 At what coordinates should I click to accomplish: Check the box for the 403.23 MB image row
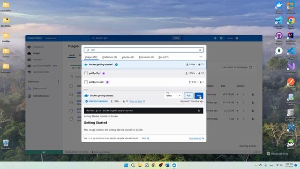point(71,95)
